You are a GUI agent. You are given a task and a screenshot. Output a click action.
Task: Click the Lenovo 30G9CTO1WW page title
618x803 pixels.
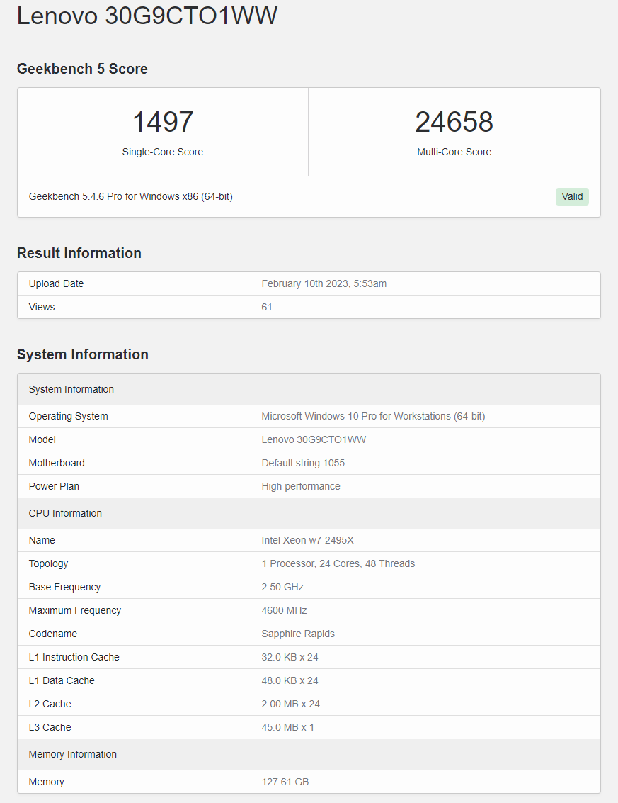point(147,16)
